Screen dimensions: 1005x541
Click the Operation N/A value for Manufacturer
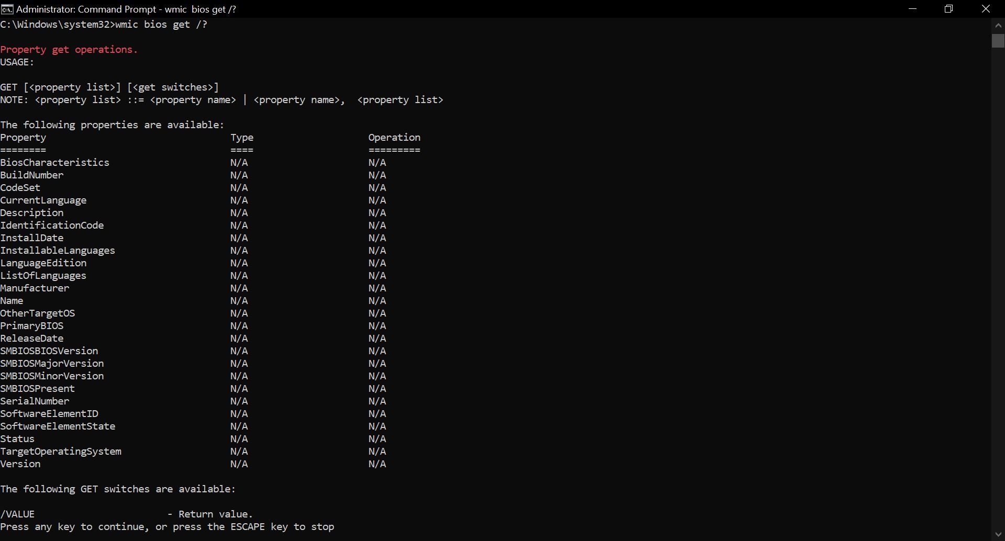click(377, 288)
